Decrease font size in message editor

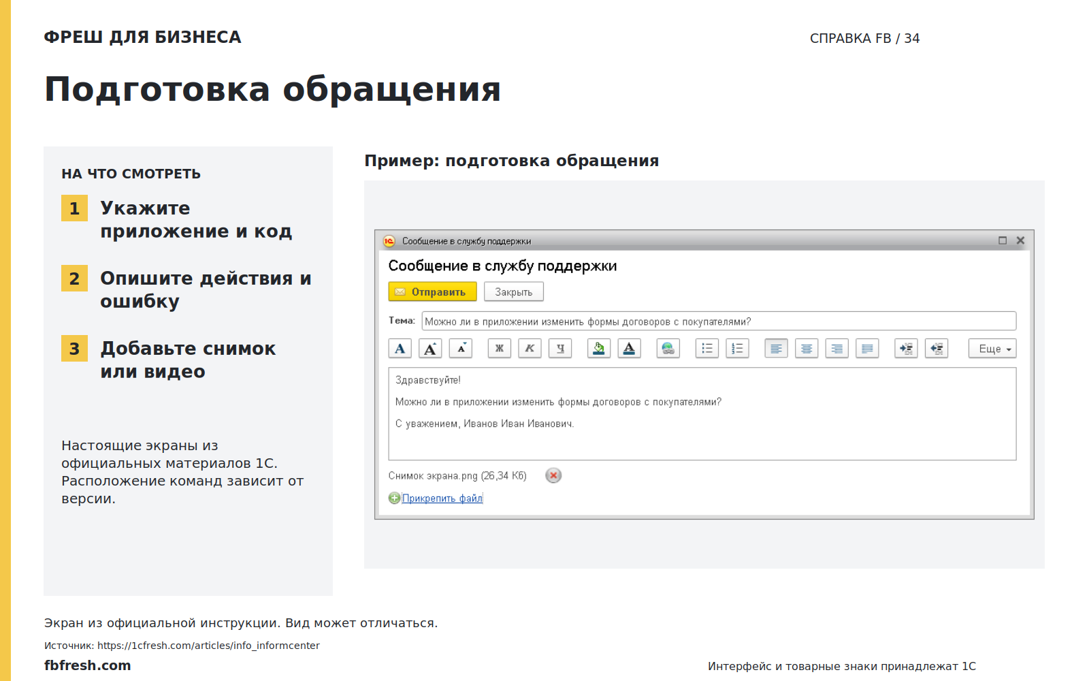[x=461, y=349]
